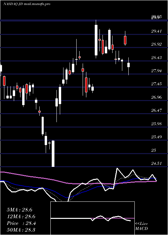Click the 26.96 price axis label

tap(156, 97)
